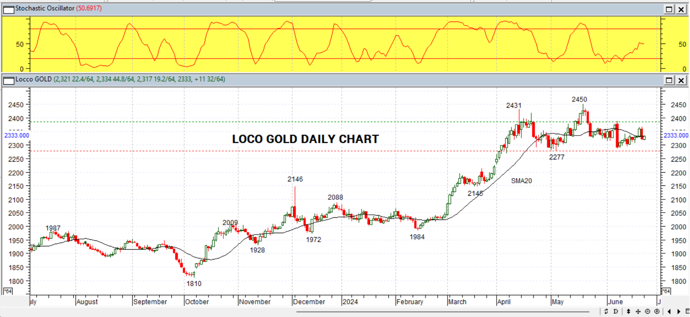Click the '1972' price label
Viewport: 690px width, 317px height.
coord(314,240)
